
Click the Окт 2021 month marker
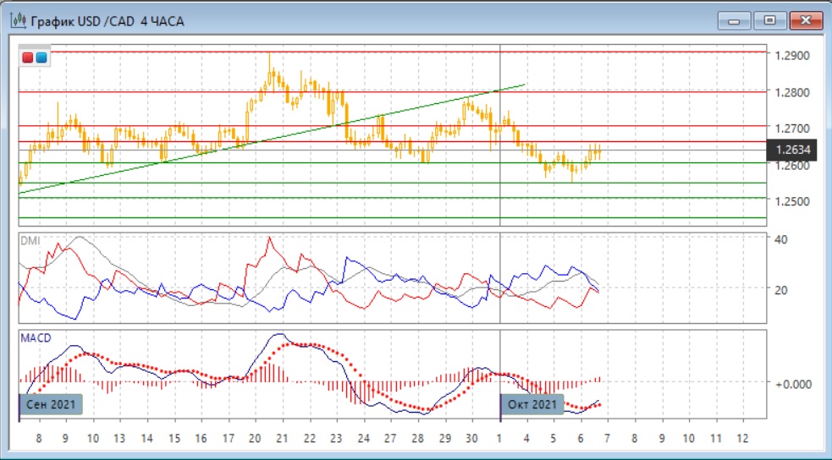[x=532, y=405]
